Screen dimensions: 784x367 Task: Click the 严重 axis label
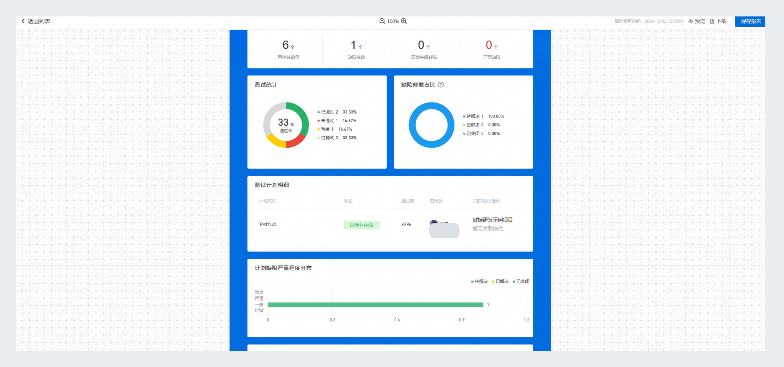tap(259, 298)
